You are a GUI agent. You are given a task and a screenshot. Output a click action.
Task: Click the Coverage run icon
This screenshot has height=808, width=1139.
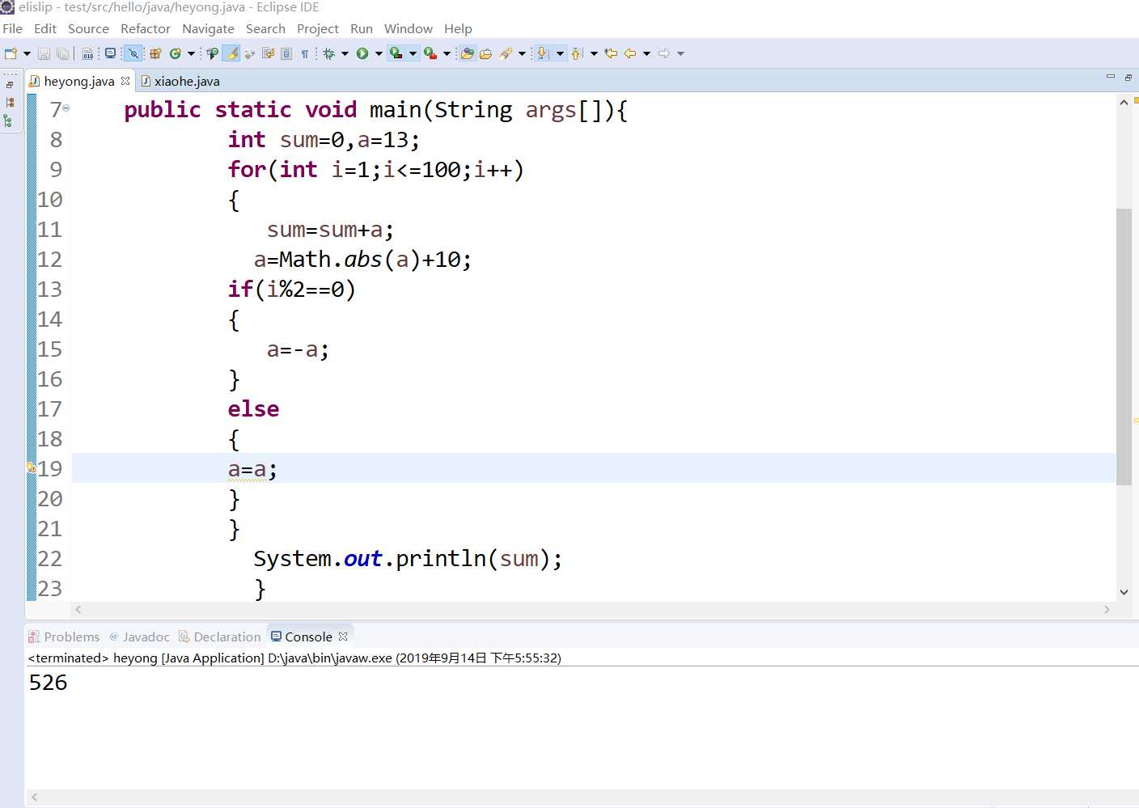(x=396, y=53)
